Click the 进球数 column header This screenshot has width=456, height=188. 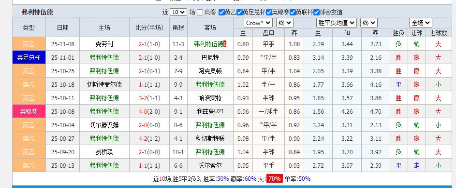438,33
